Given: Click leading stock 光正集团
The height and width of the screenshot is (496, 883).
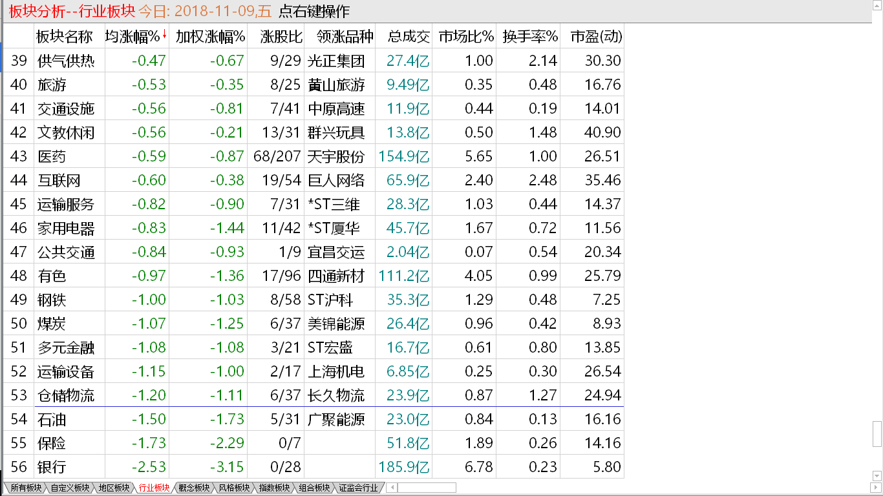Looking at the screenshot, I should [336, 61].
